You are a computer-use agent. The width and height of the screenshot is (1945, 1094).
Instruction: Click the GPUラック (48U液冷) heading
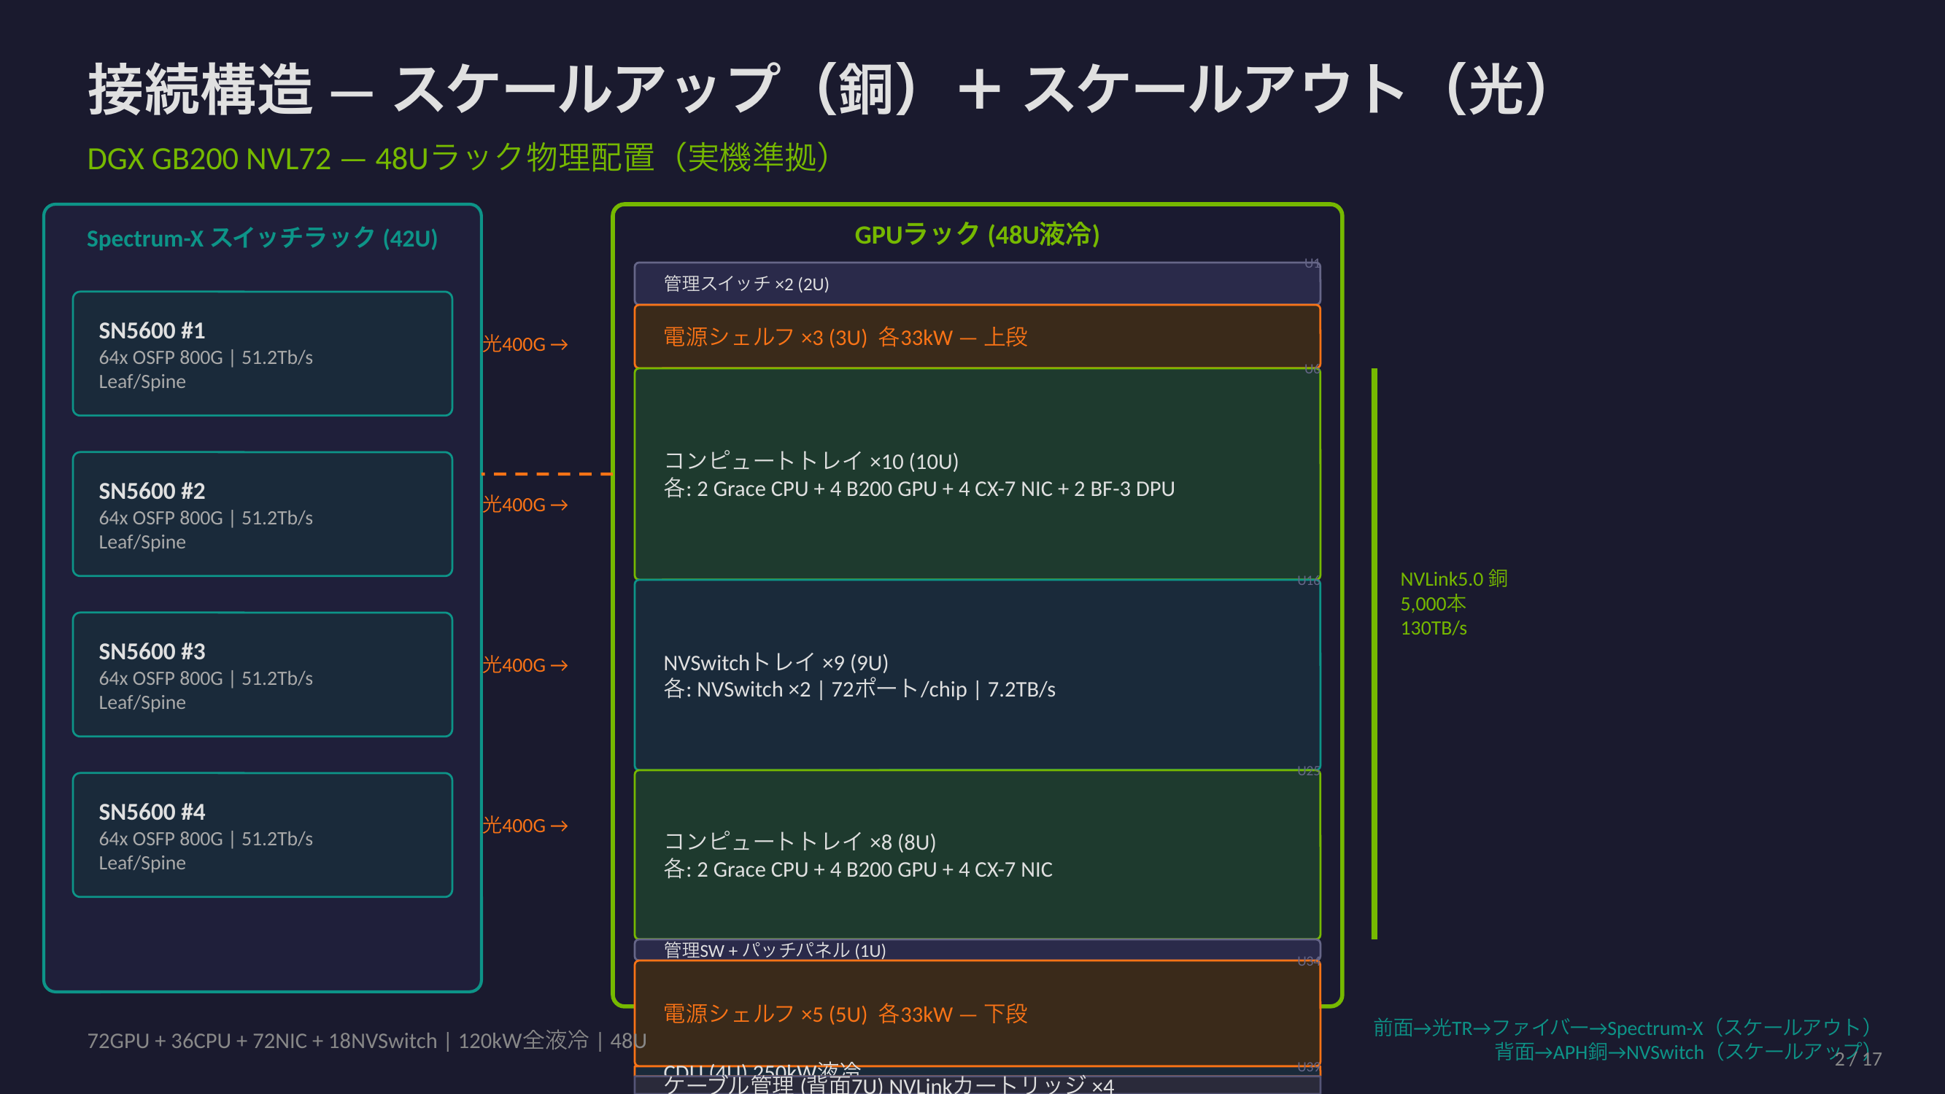977,235
